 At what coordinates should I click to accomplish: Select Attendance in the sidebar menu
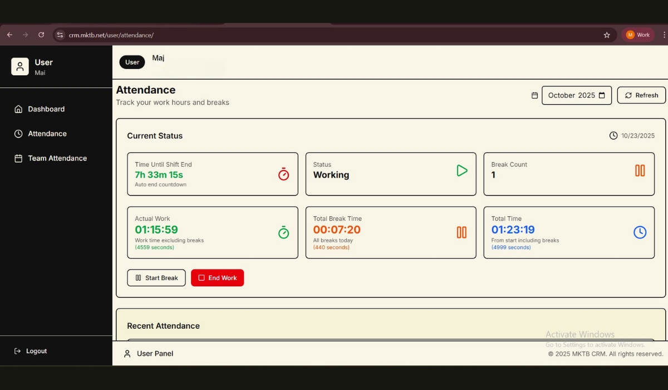click(x=47, y=134)
